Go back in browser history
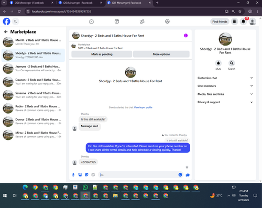Viewport: 262px width, 208px height. (5, 12)
